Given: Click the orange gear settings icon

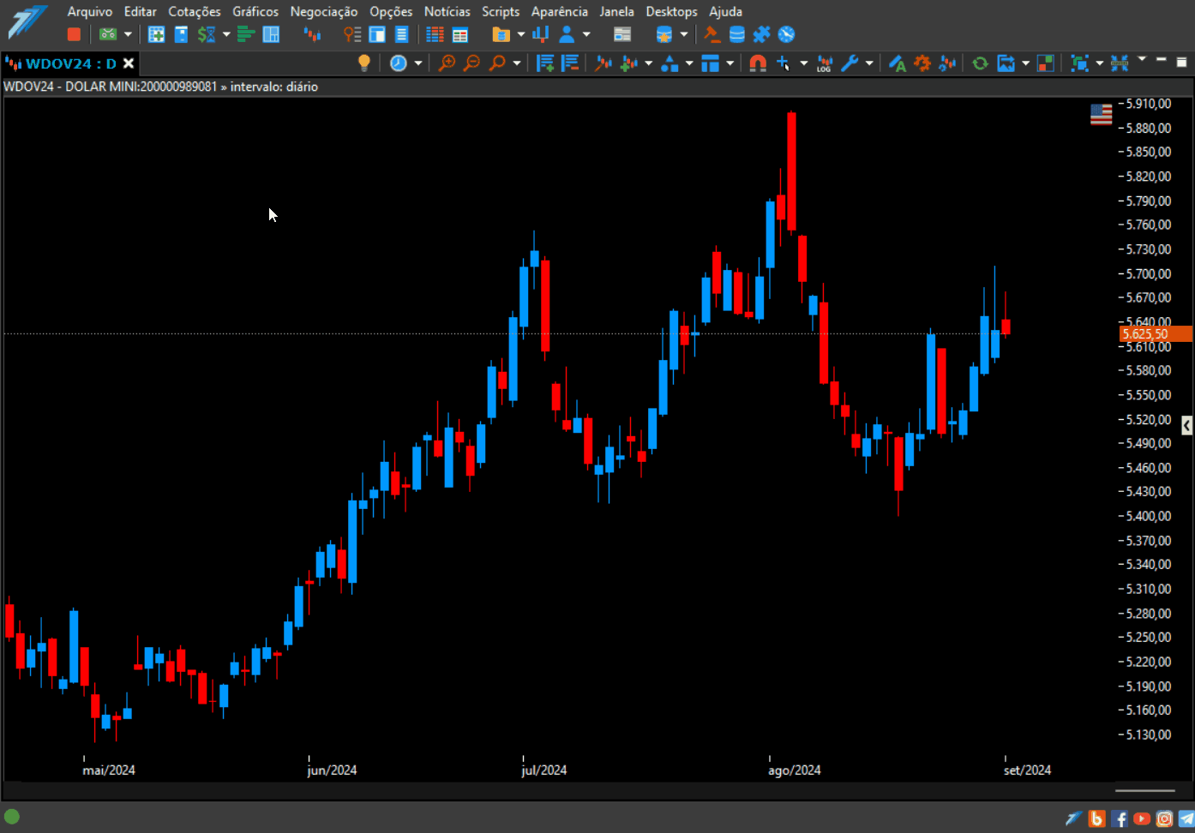Looking at the screenshot, I should click(922, 63).
